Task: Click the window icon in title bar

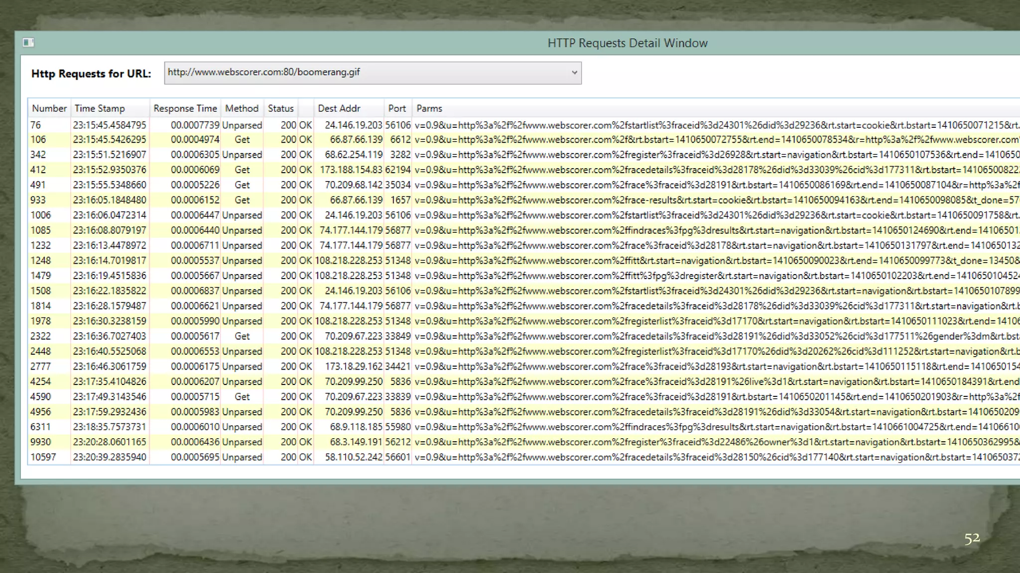Action: (x=28, y=43)
